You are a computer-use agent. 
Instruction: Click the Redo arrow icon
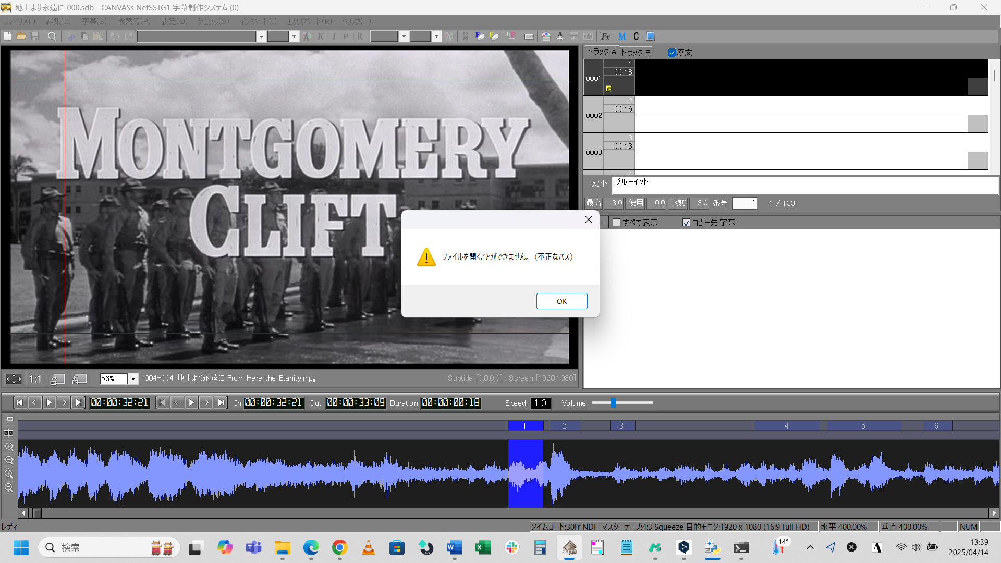point(129,36)
